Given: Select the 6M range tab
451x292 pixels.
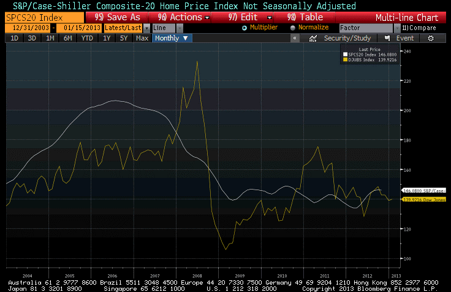Looking at the screenshot, I should [x=68, y=38].
